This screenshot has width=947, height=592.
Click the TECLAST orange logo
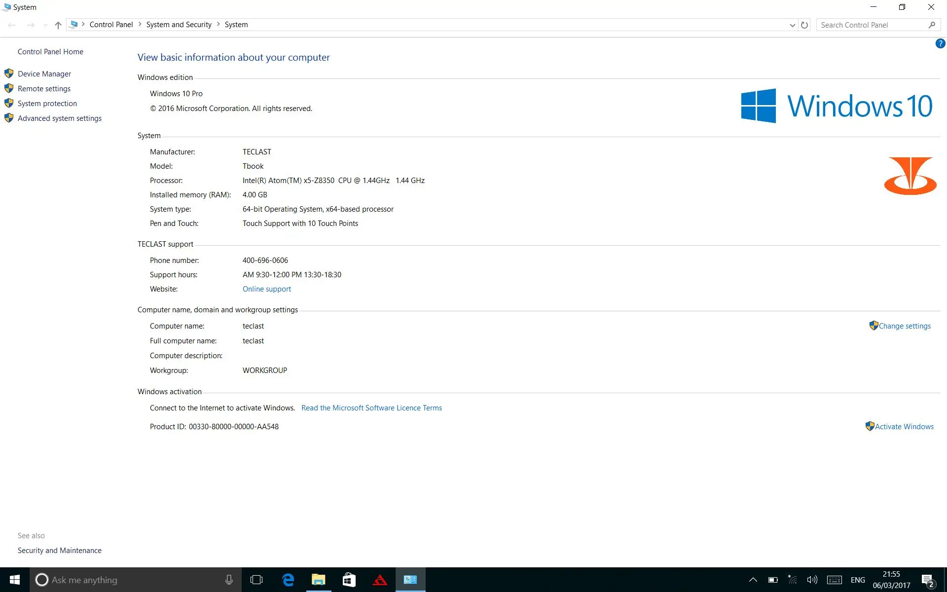point(911,176)
